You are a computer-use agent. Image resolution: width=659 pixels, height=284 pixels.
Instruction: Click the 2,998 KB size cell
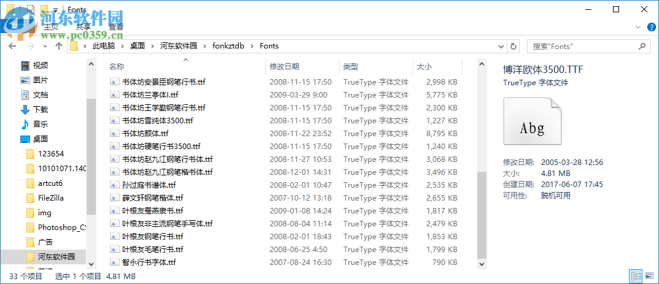click(442, 82)
